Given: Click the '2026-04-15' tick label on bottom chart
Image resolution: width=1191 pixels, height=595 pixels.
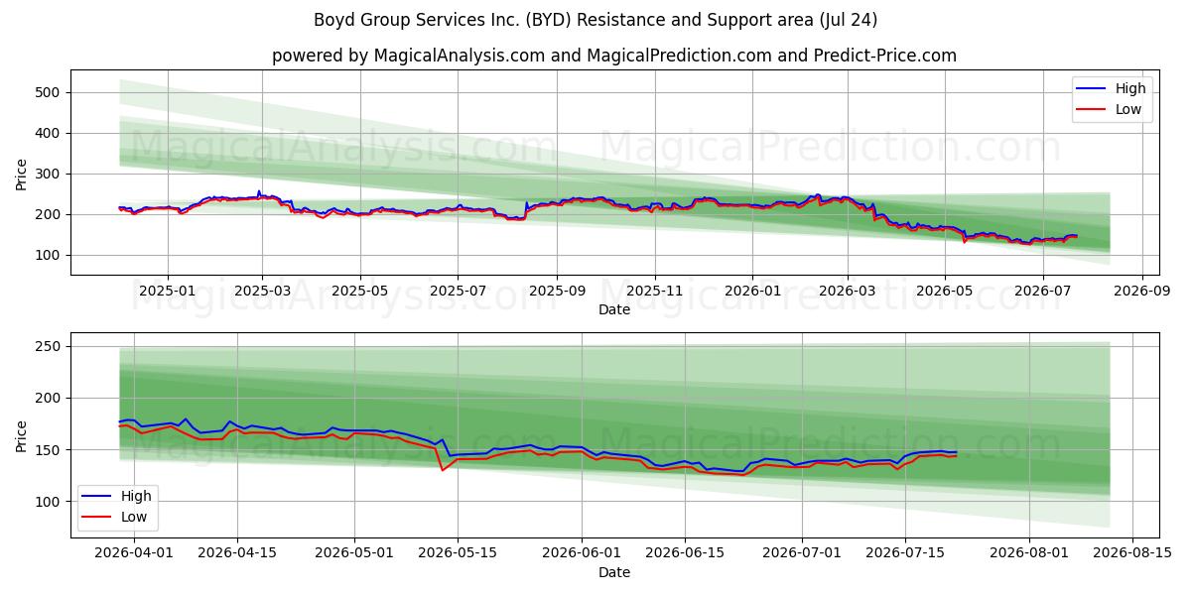Looking at the screenshot, I should point(236,555).
